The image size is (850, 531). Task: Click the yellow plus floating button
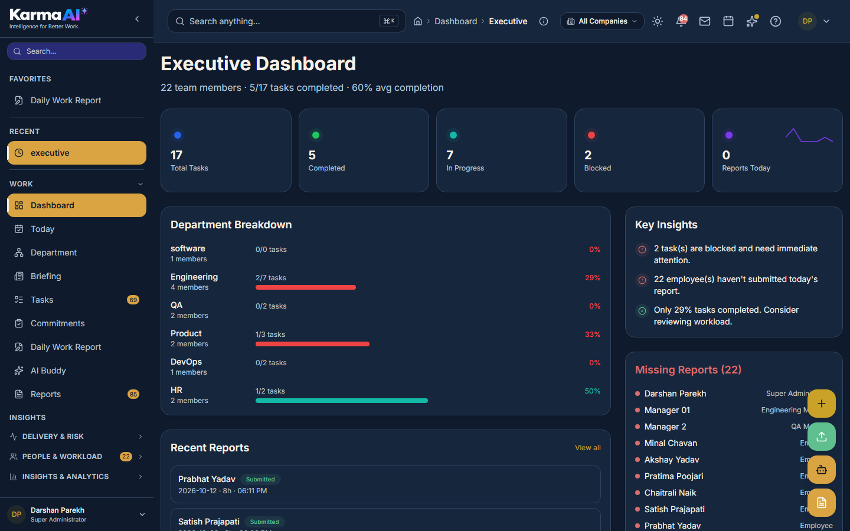(822, 404)
